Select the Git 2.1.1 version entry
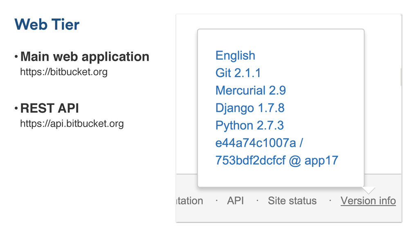The height and width of the screenshot is (236, 419). pos(238,73)
